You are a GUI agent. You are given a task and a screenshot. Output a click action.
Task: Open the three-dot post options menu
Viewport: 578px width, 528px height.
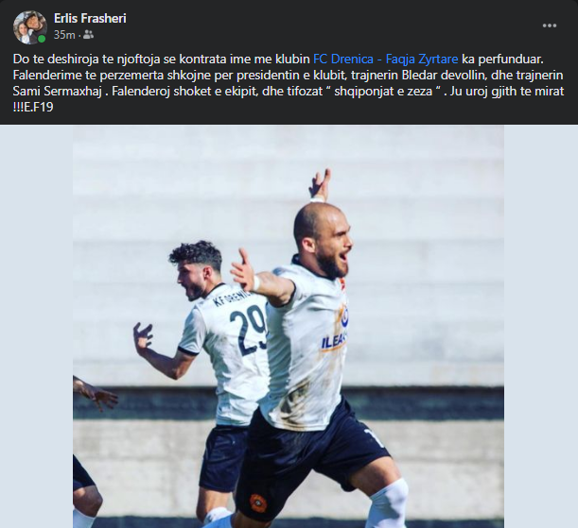550,26
